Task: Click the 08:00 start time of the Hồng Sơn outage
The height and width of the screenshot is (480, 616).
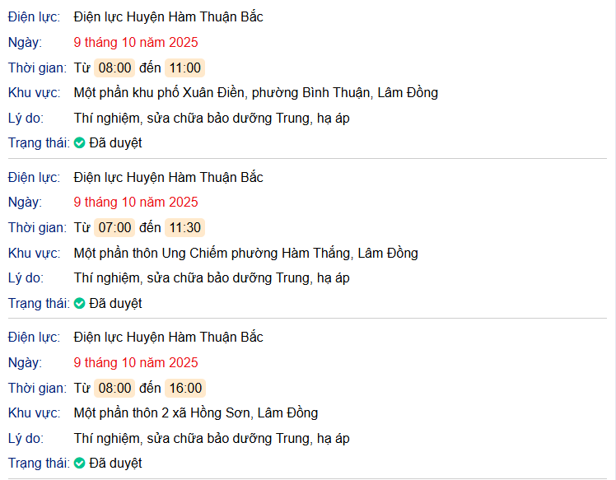Action: click(x=114, y=389)
